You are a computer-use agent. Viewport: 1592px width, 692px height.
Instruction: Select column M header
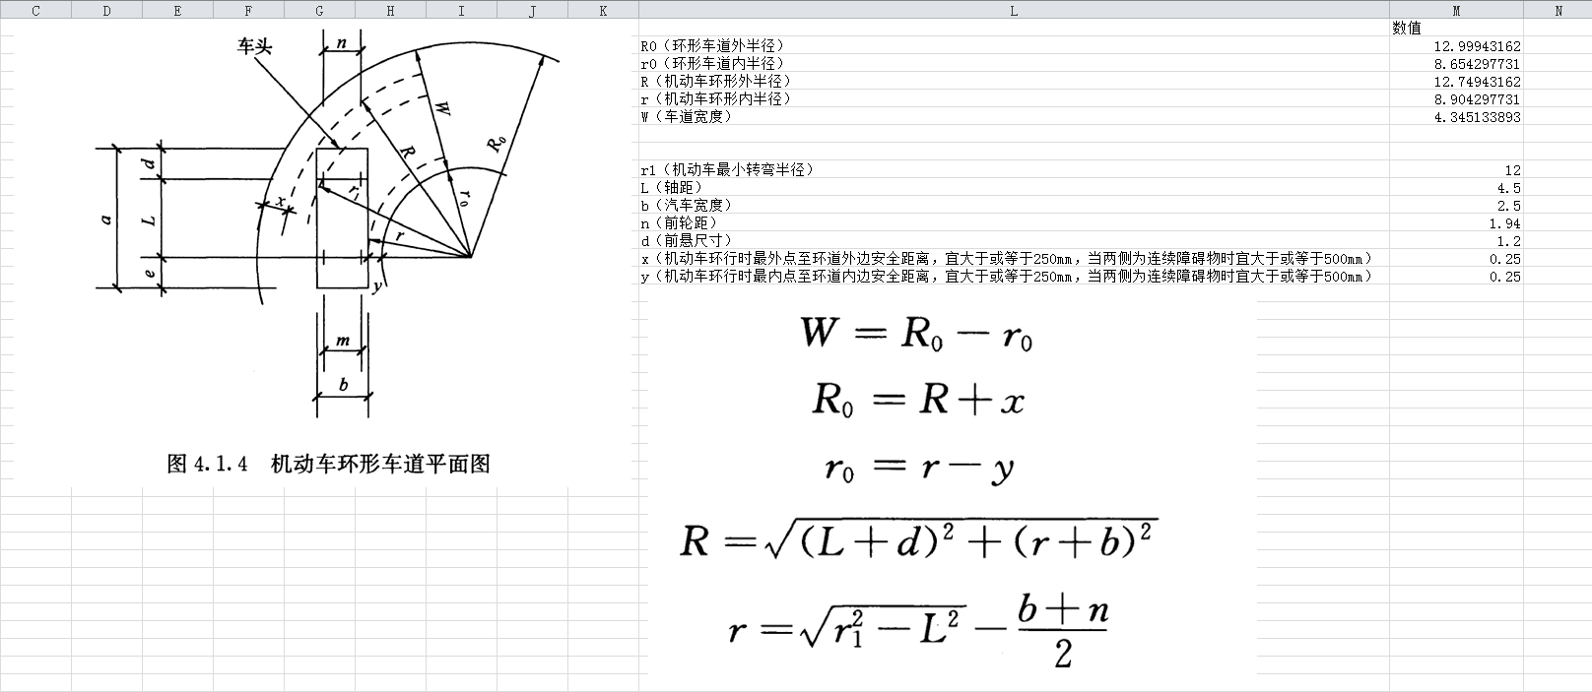[x=1456, y=11]
